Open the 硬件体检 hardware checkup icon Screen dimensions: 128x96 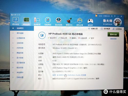point(16,21)
